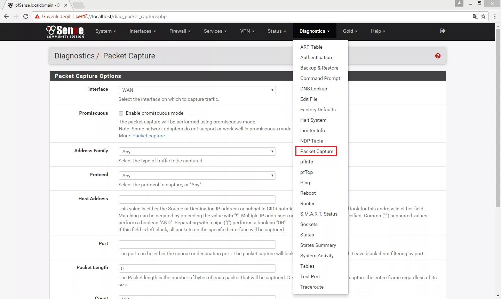Open the Firewall menu

click(180, 31)
